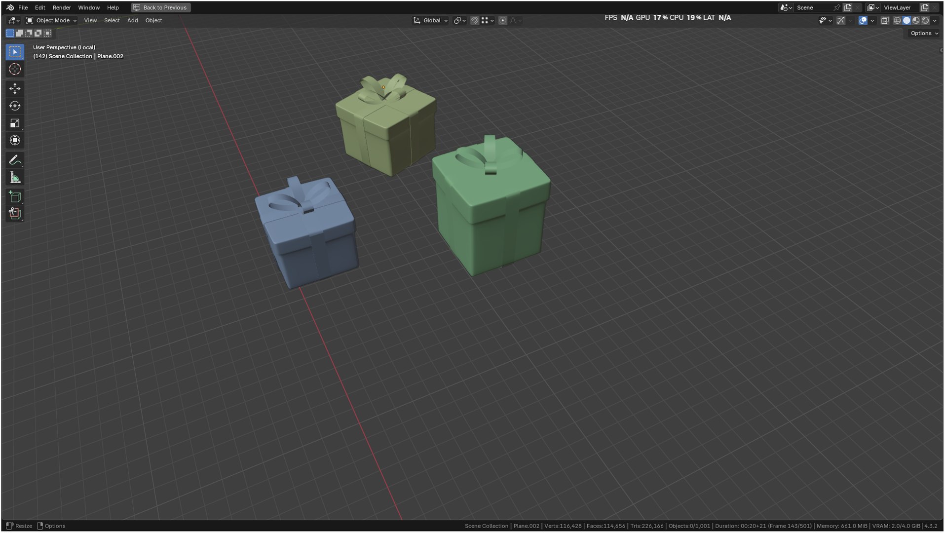Click the Resize hint in status bar
Viewport: 945px width, 533px height.
(x=24, y=526)
